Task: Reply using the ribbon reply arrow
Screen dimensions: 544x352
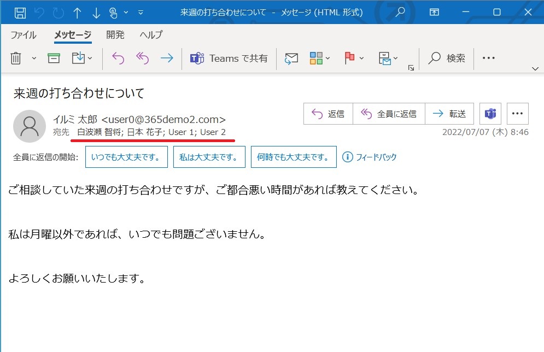Action: click(118, 58)
